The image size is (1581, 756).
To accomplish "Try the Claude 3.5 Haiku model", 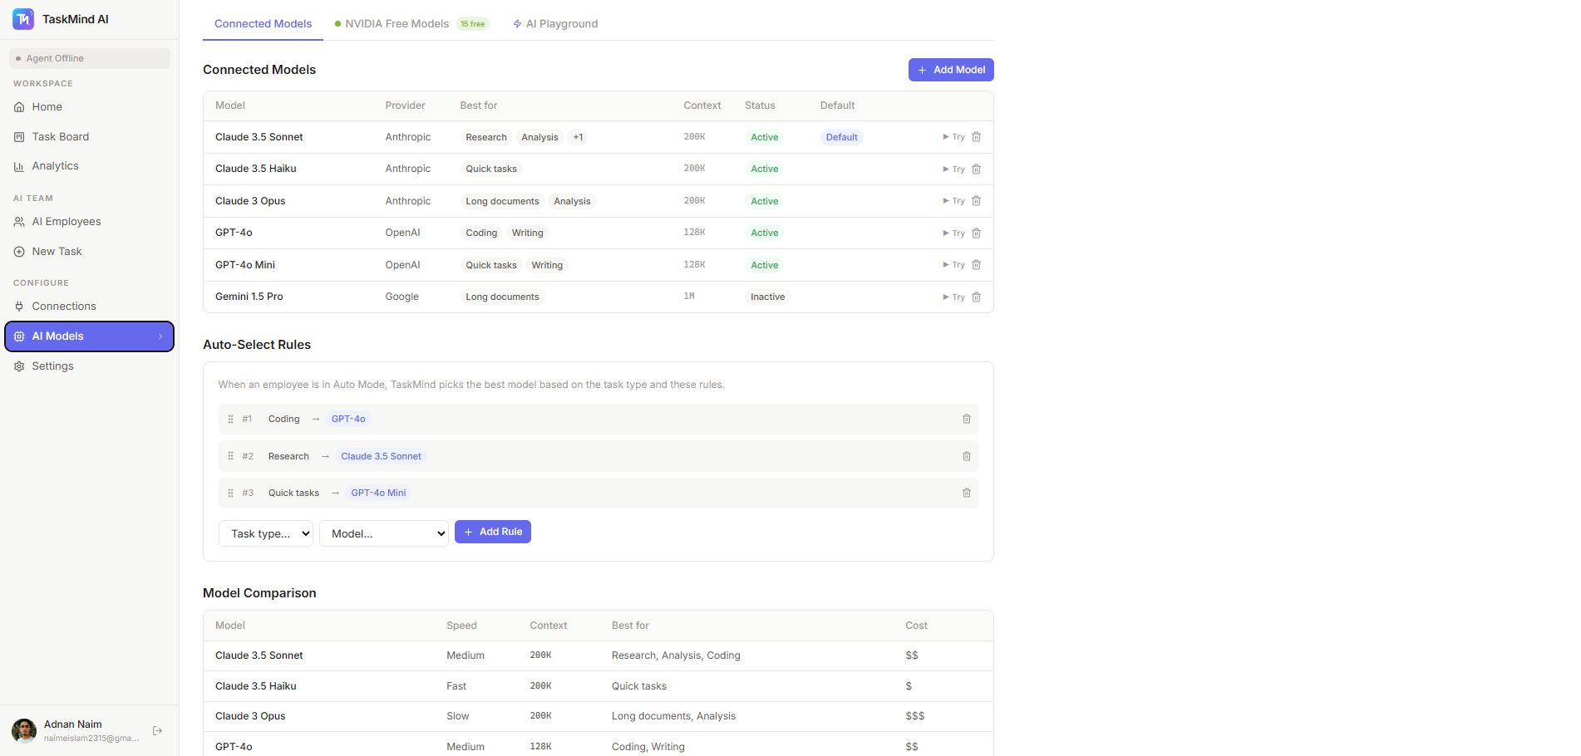I will pyautogui.click(x=953, y=169).
